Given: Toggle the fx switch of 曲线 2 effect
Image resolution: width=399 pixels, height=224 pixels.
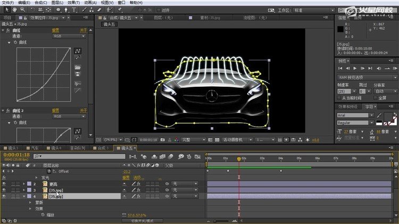Looking at the screenshot, I should coord(8,111).
